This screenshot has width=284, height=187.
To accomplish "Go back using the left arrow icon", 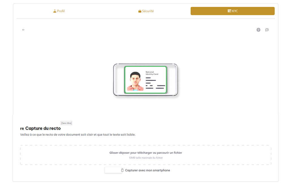I will pyautogui.click(x=23, y=30).
